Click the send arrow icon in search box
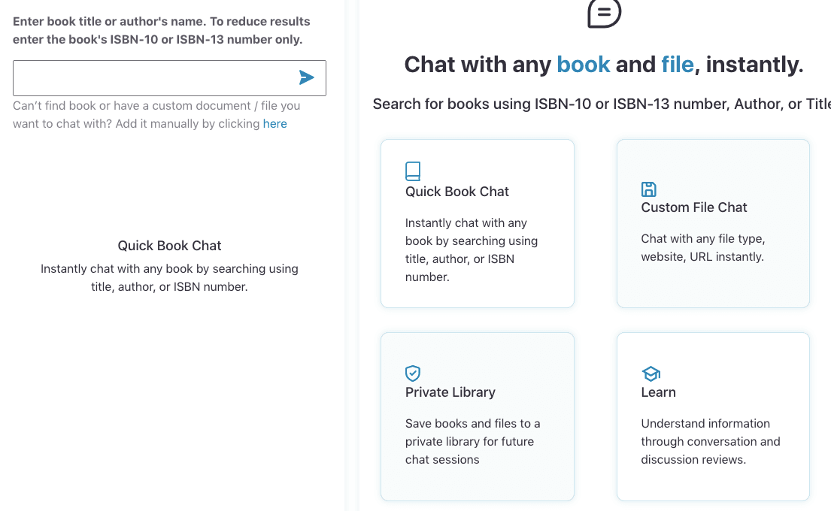Image resolution: width=831 pixels, height=511 pixels. (306, 77)
